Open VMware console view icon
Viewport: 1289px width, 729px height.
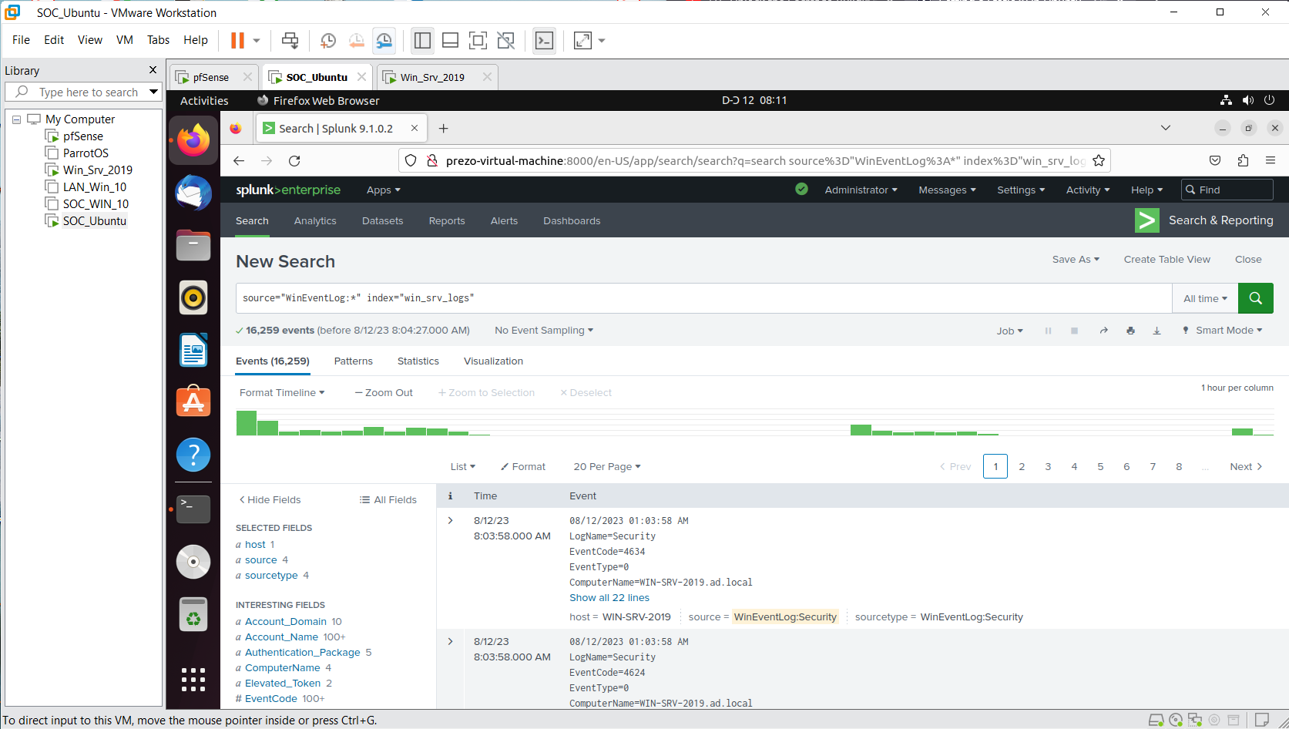click(x=544, y=40)
